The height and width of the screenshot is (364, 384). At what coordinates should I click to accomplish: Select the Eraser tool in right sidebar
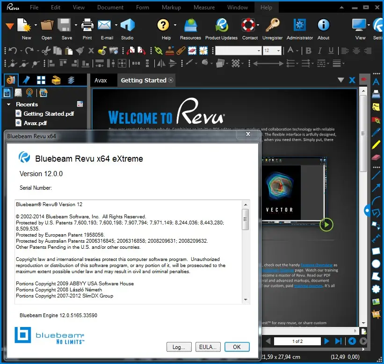click(x=376, y=157)
